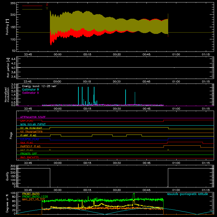The width and height of the screenshot is (217, 217).
Task: Select the green FRONT_RATIO_1225 legend entry
Action: click(35, 197)
